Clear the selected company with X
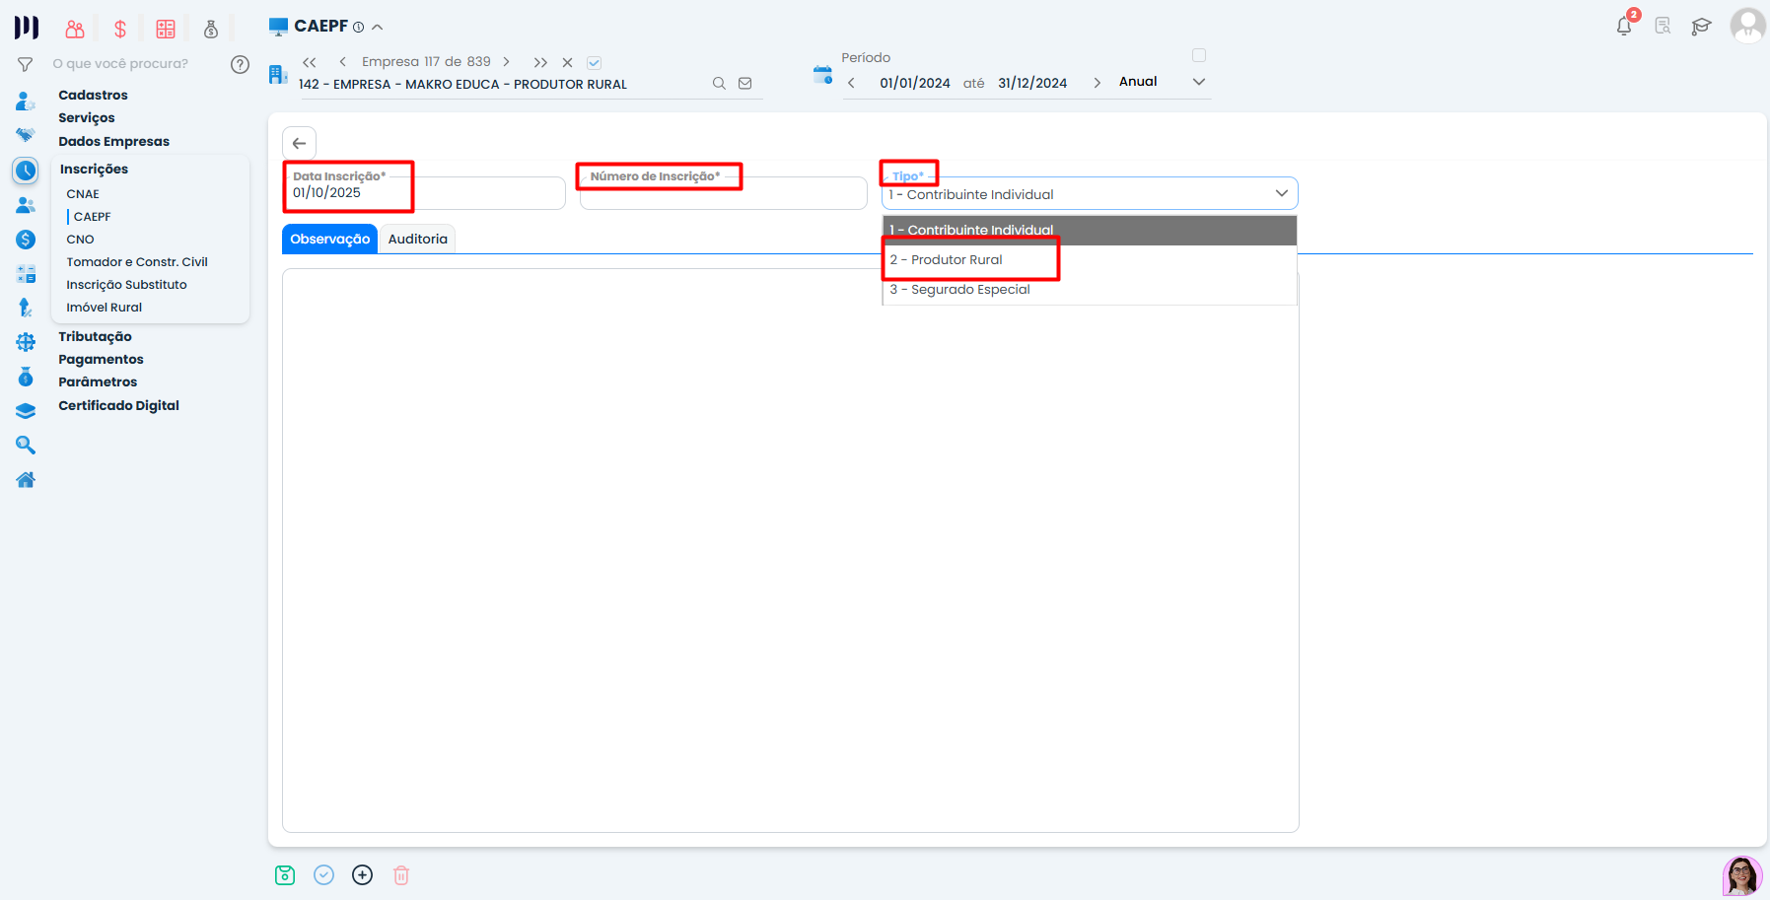Image resolution: width=1770 pixels, height=900 pixels. coord(568,62)
